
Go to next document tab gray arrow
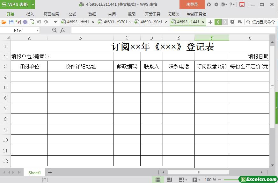(x=225, y=22)
